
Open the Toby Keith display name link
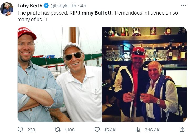point(30,6)
